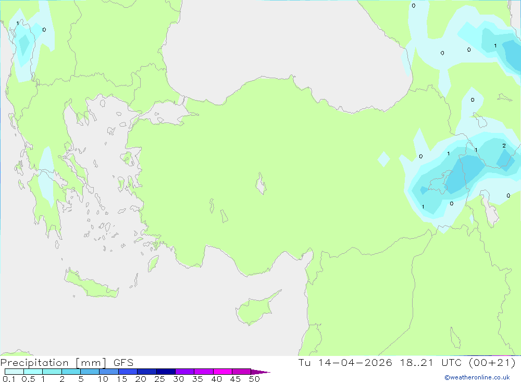Click the "0.5" legend scale label

[x=28, y=379]
